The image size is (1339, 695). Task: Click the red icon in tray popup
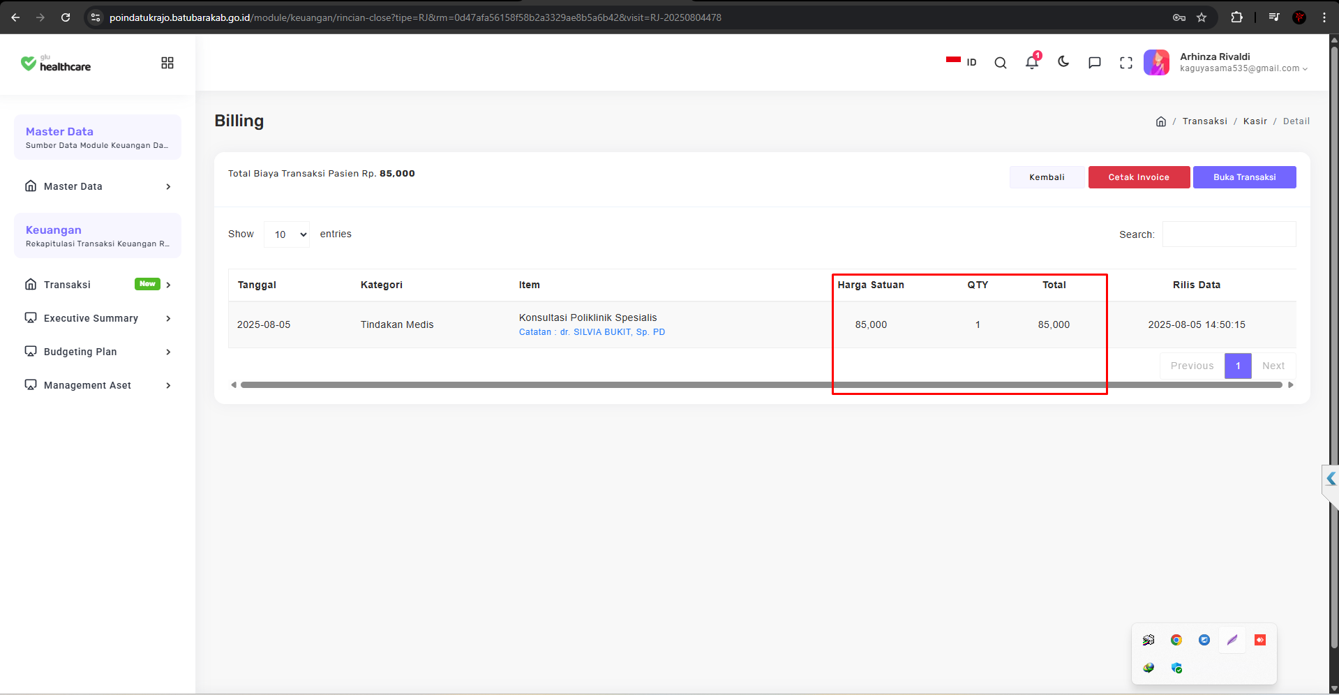1260,640
